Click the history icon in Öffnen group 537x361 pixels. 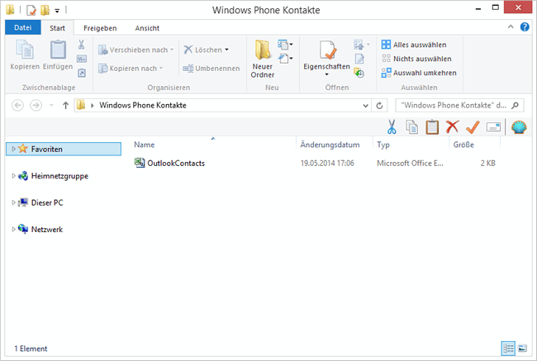pos(359,73)
